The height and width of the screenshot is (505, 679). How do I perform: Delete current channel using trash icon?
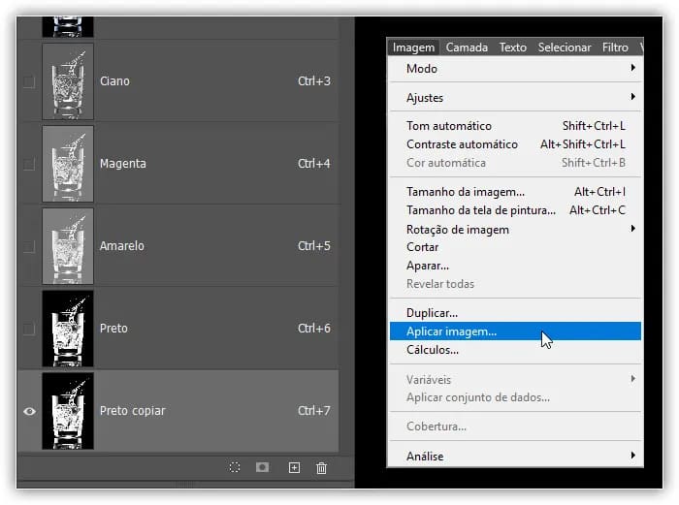[322, 467]
